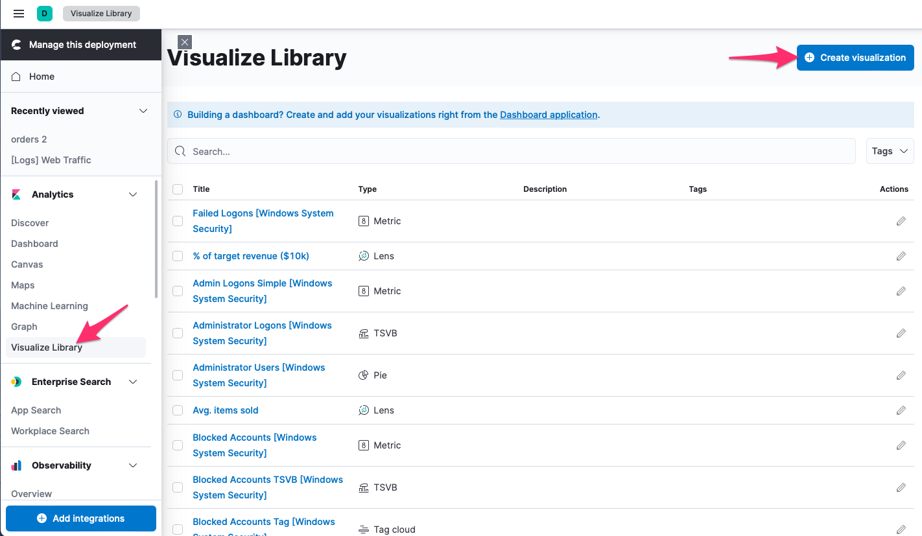Open the main navigation hamburger menu

pos(18,13)
